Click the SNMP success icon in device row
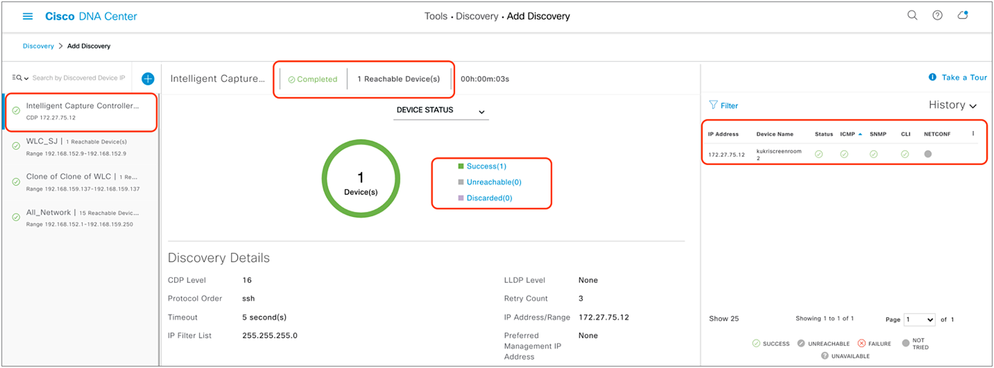Image resolution: width=994 pixels, height=368 pixels. [874, 154]
